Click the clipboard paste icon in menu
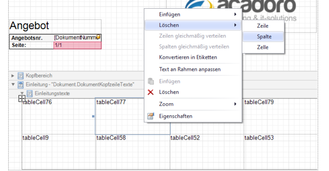This screenshot has height=171, width=329. (151, 81)
